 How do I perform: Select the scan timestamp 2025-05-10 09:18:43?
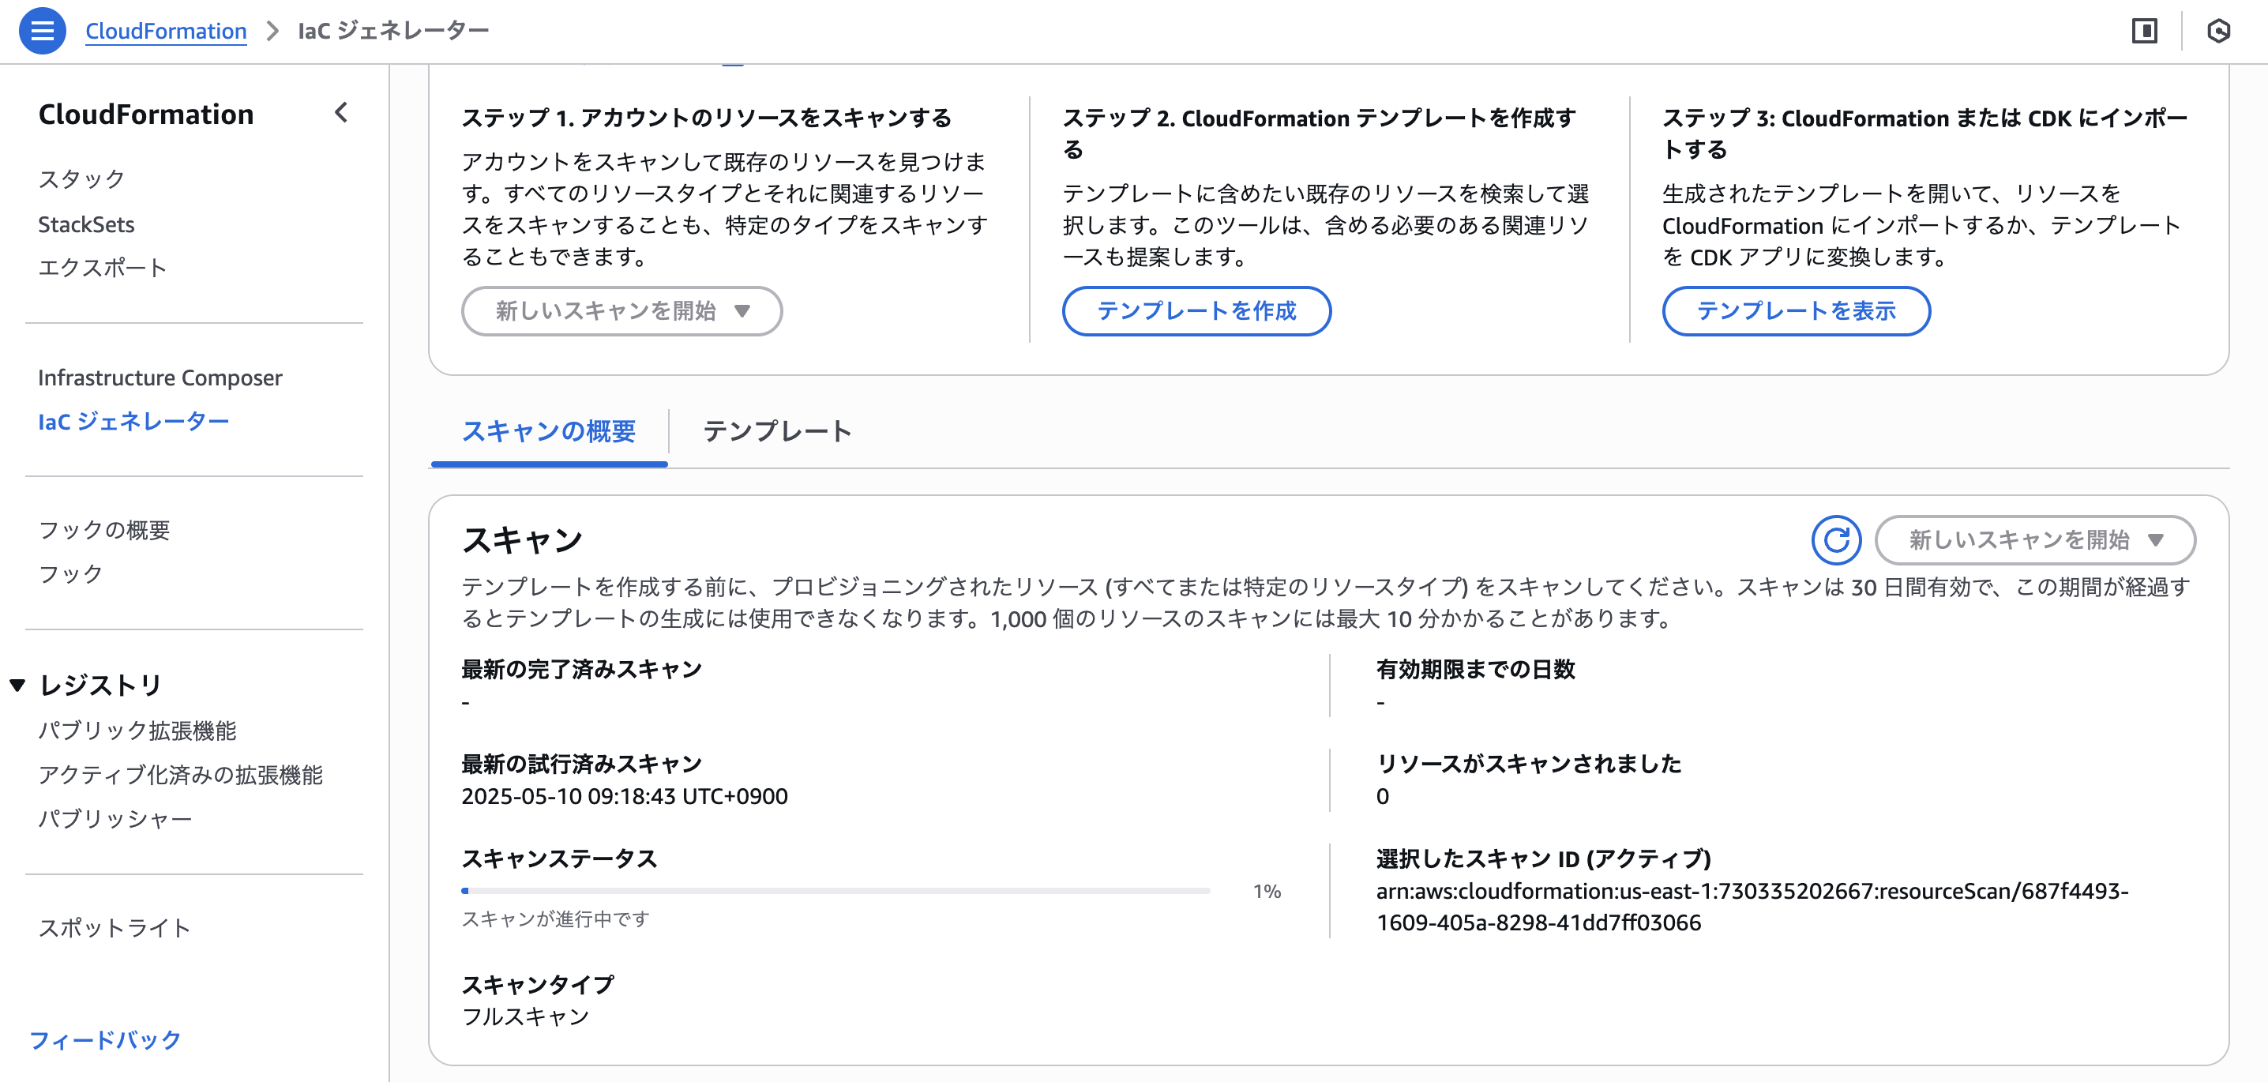(x=624, y=797)
